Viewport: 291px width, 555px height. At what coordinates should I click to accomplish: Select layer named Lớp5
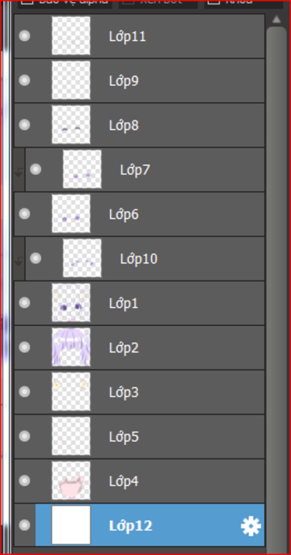pos(124,437)
